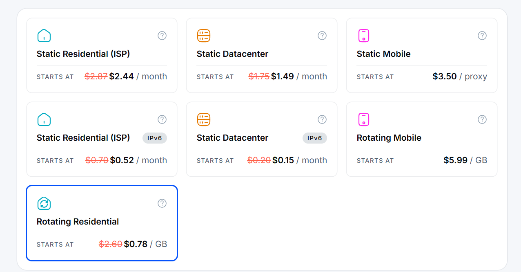Click the $0.78 price on Rotating Residential

[136, 244]
